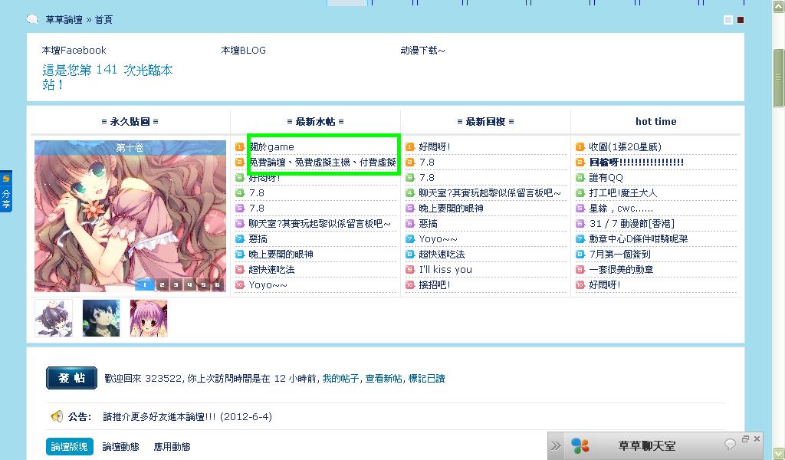This screenshot has width=785, height=460.
Task: Go to 草草論壇 in the breadcrumb
Action: click(x=64, y=19)
